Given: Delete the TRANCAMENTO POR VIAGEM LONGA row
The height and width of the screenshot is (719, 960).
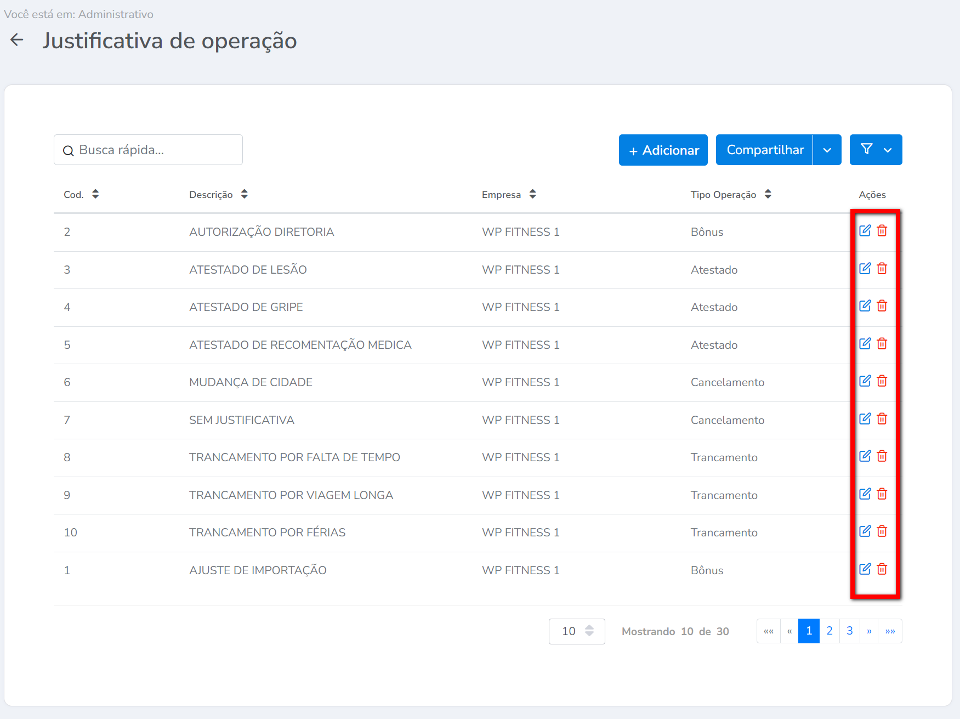Looking at the screenshot, I should pyautogui.click(x=882, y=494).
